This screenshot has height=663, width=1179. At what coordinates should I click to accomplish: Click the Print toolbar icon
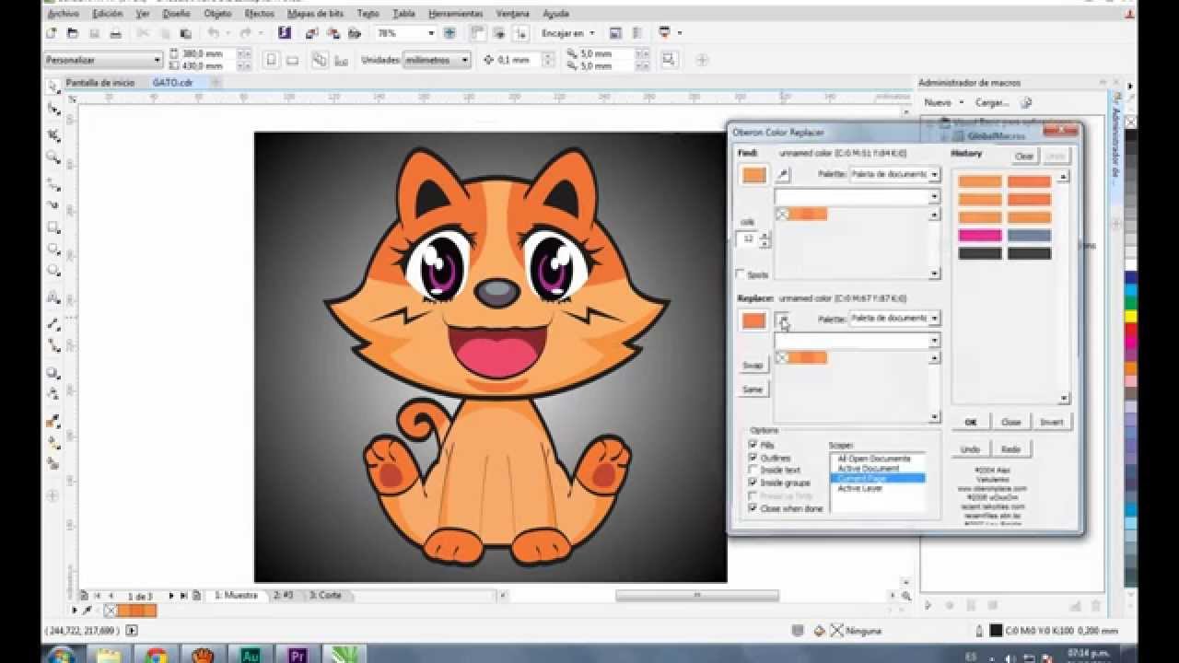116,33
